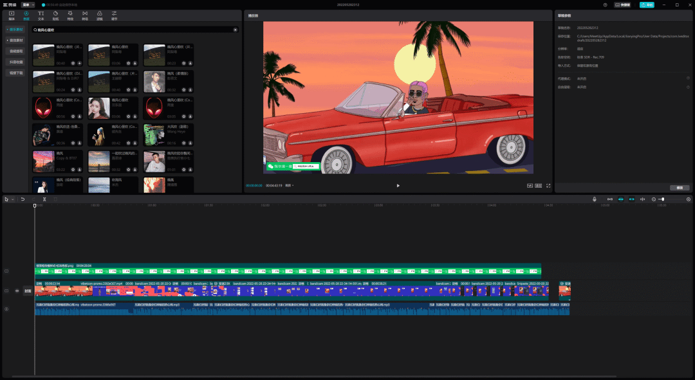
Task: Redo the timeline action
Action: tap(33, 199)
